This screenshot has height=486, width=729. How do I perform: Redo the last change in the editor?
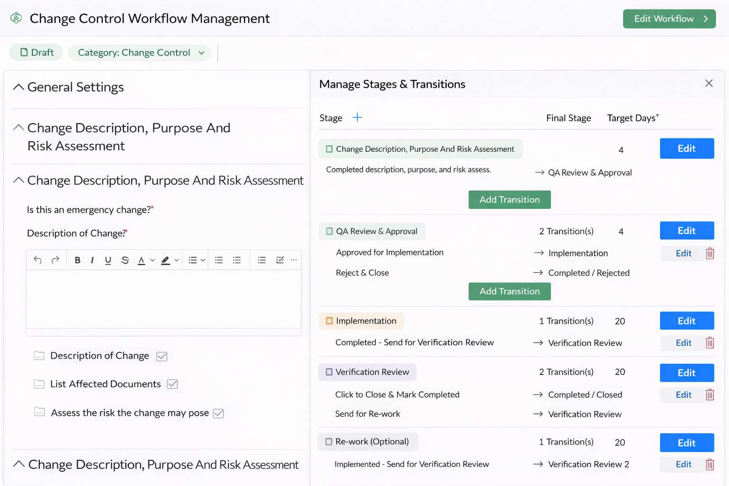click(x=56, y=260)
